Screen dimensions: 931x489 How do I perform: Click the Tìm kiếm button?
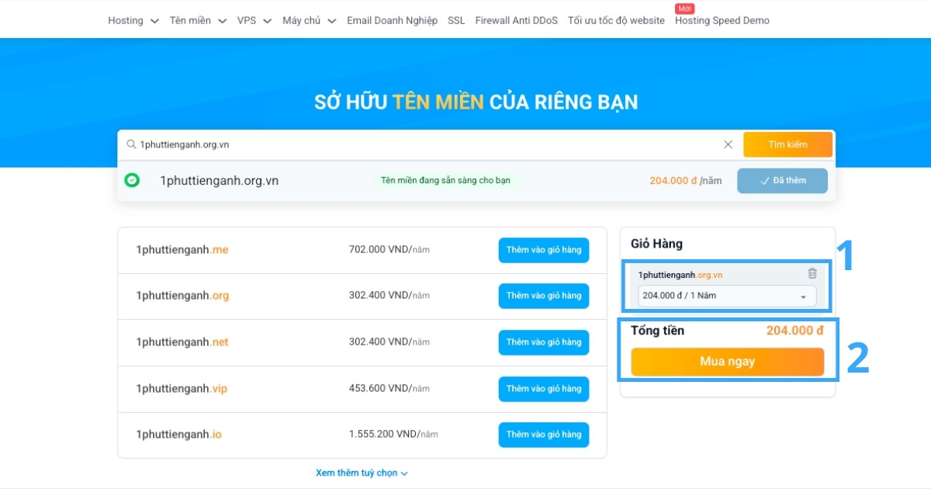coord(788,144)
